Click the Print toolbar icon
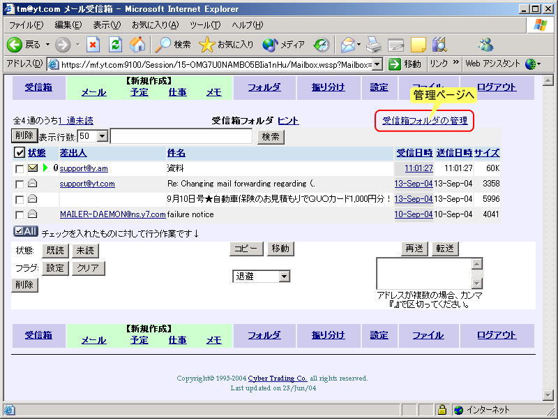Image resolution: width=558 pixels, height=419 pixels. pos(374,45)
